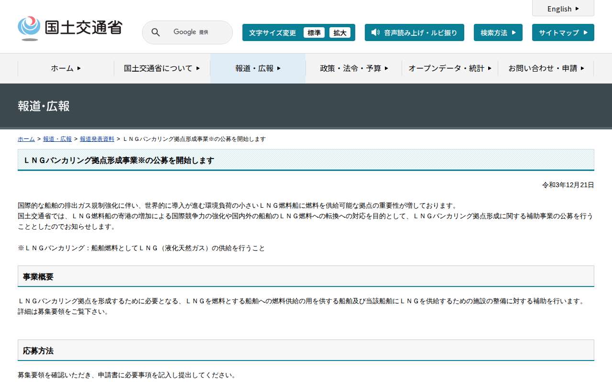The width and height of the screenshot is (612, 382).
Task: Set text size to 標準
Action: (x=314, y=32)
